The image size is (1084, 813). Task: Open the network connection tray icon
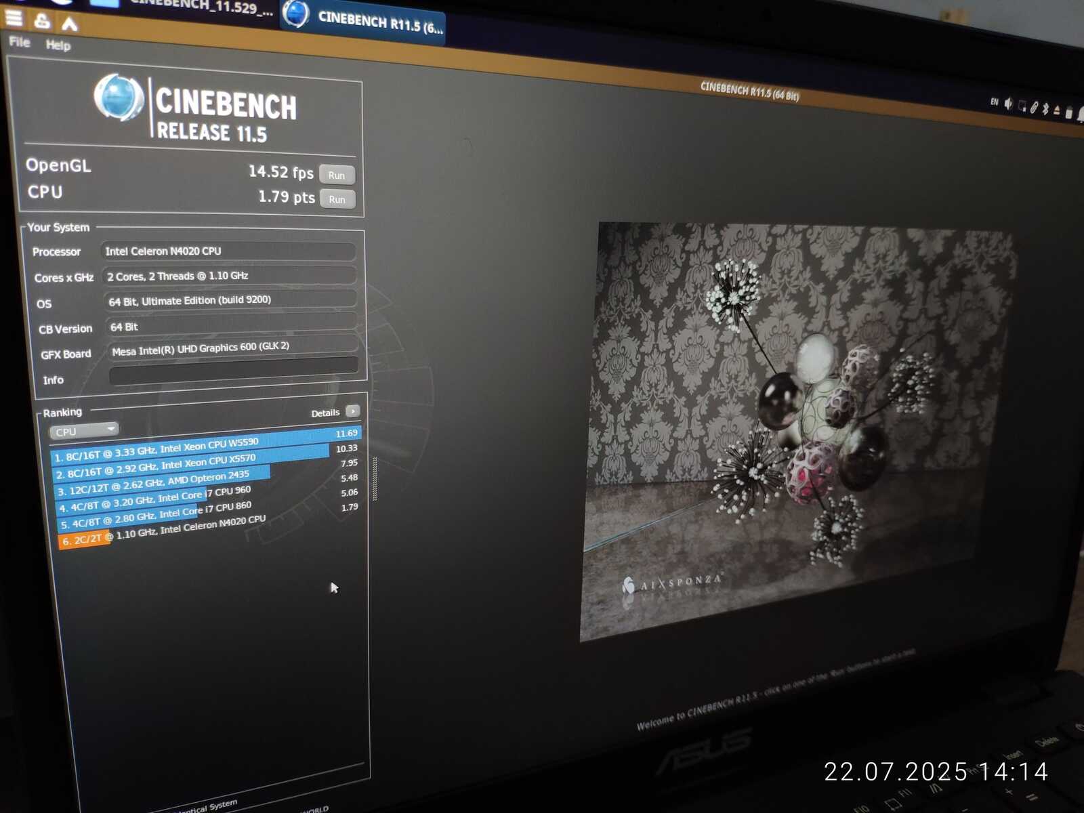coord(1022,106)
